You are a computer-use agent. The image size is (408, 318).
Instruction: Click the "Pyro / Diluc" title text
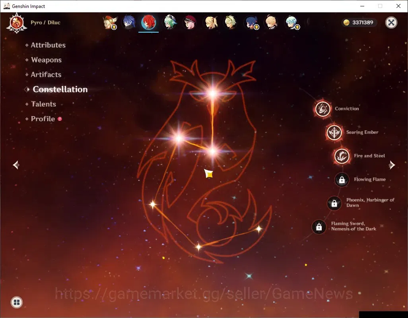tap(46, 22)
